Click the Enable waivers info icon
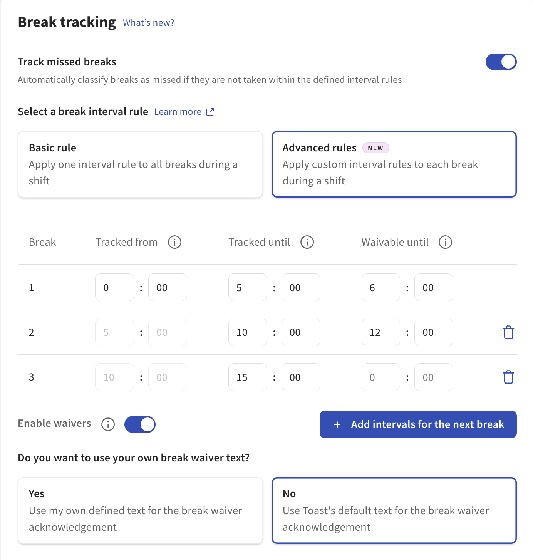 click(x=108, y=424)
